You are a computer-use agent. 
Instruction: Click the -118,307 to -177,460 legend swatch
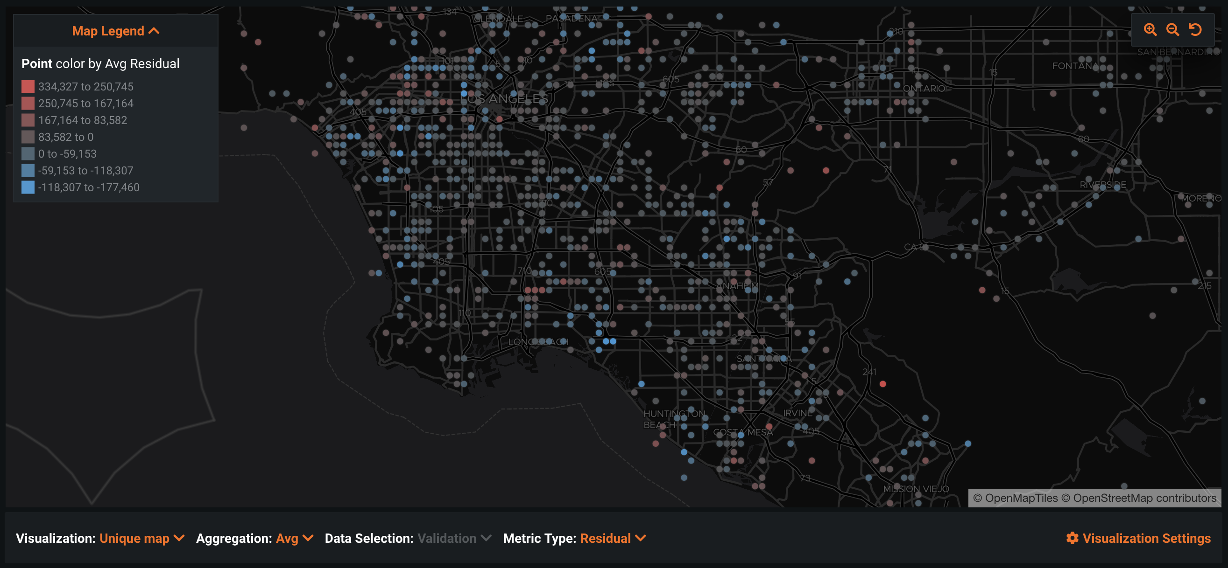[28, 187]
